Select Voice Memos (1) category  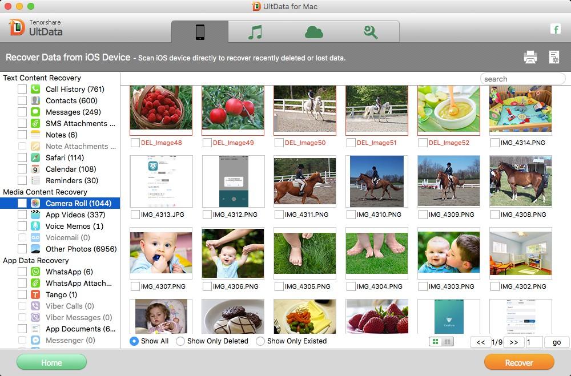tap(75, 226)
